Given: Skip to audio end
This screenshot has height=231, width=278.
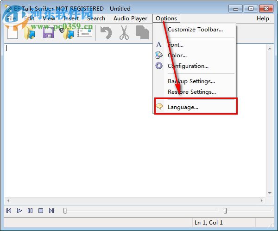Looking at the screenshot, I should click(51, 211).
